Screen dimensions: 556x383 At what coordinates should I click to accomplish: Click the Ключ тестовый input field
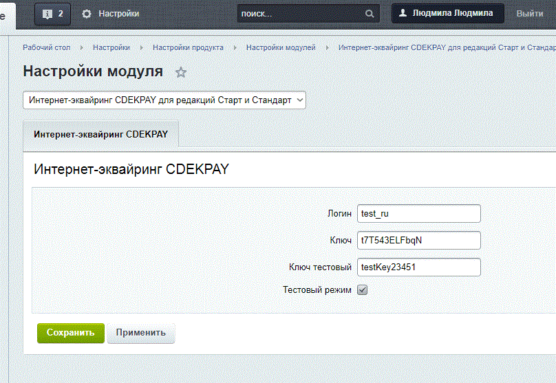coord(419,267)
